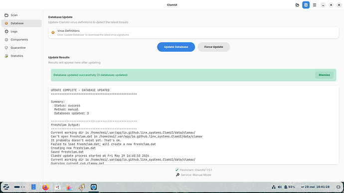Click the Update Database button
The height and width of the screenshot is (193, 344).
point(176,47)
